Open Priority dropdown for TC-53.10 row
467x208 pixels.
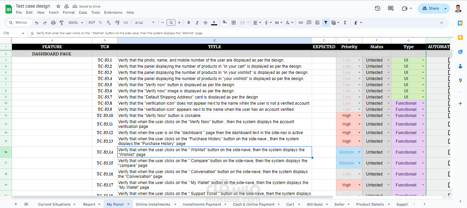[359, 116]
